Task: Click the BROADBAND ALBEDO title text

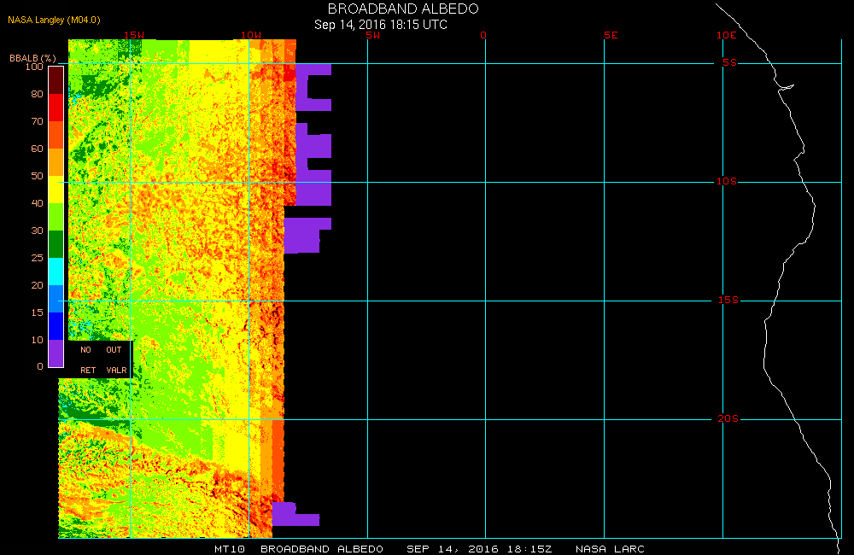Action: (403, 9)
